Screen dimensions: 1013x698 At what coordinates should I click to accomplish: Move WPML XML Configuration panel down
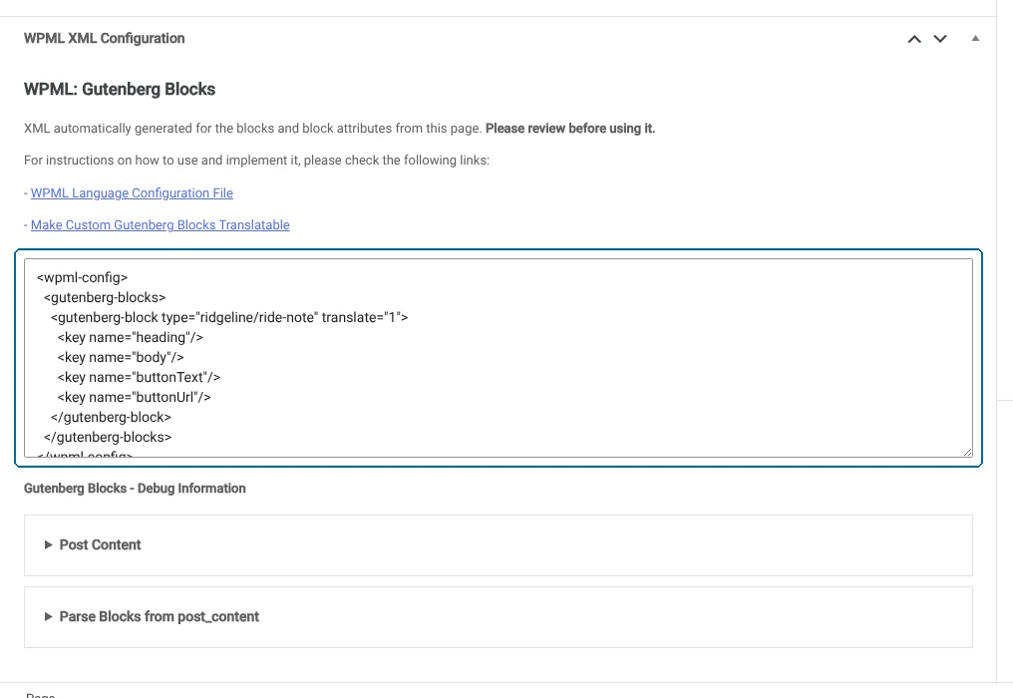click(x=940, y=39)
